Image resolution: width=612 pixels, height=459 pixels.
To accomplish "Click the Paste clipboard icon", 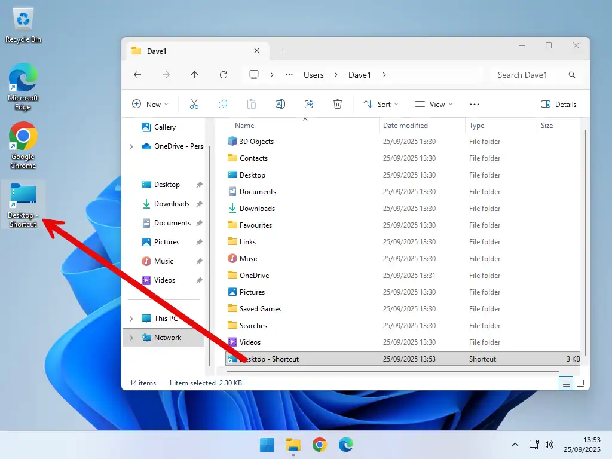I will pyautogui.click(x=252, y=104).
